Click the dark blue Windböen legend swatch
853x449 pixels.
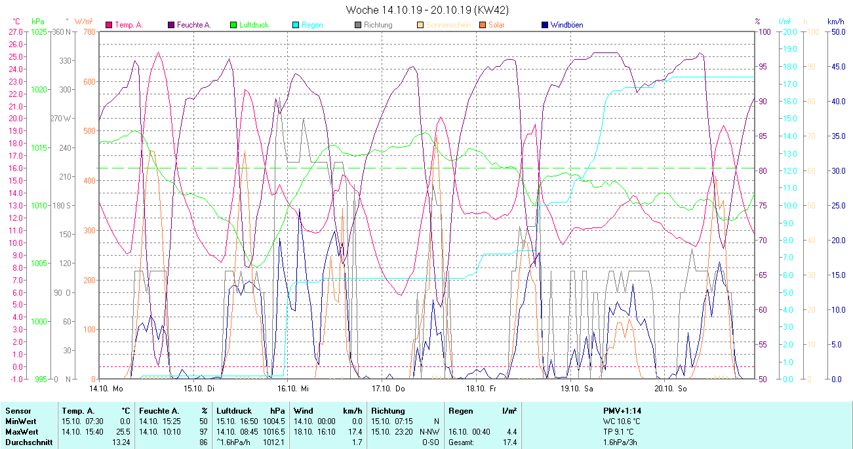point(545,25)
